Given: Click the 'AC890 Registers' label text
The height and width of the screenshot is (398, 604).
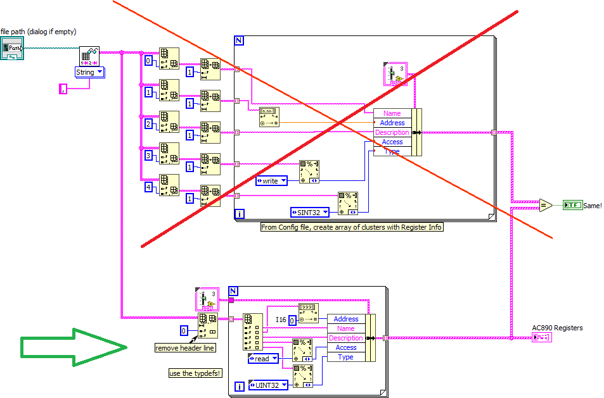Looking at the screenshot, I should pos(557,328).
